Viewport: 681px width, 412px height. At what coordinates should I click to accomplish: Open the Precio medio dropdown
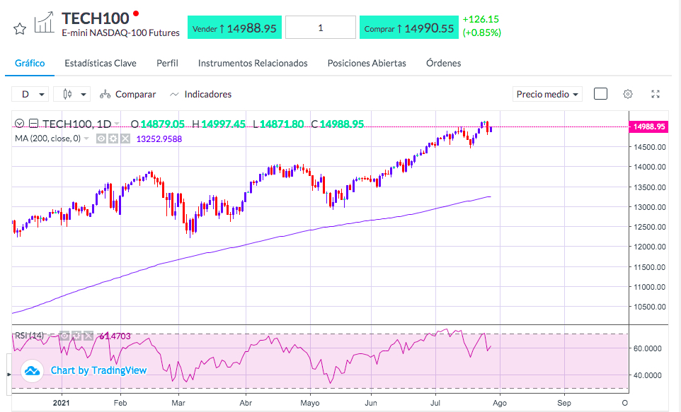pyautogui.click(x=546, y=94)
